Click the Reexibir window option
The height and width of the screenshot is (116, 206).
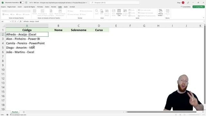[x=132, y=16]
